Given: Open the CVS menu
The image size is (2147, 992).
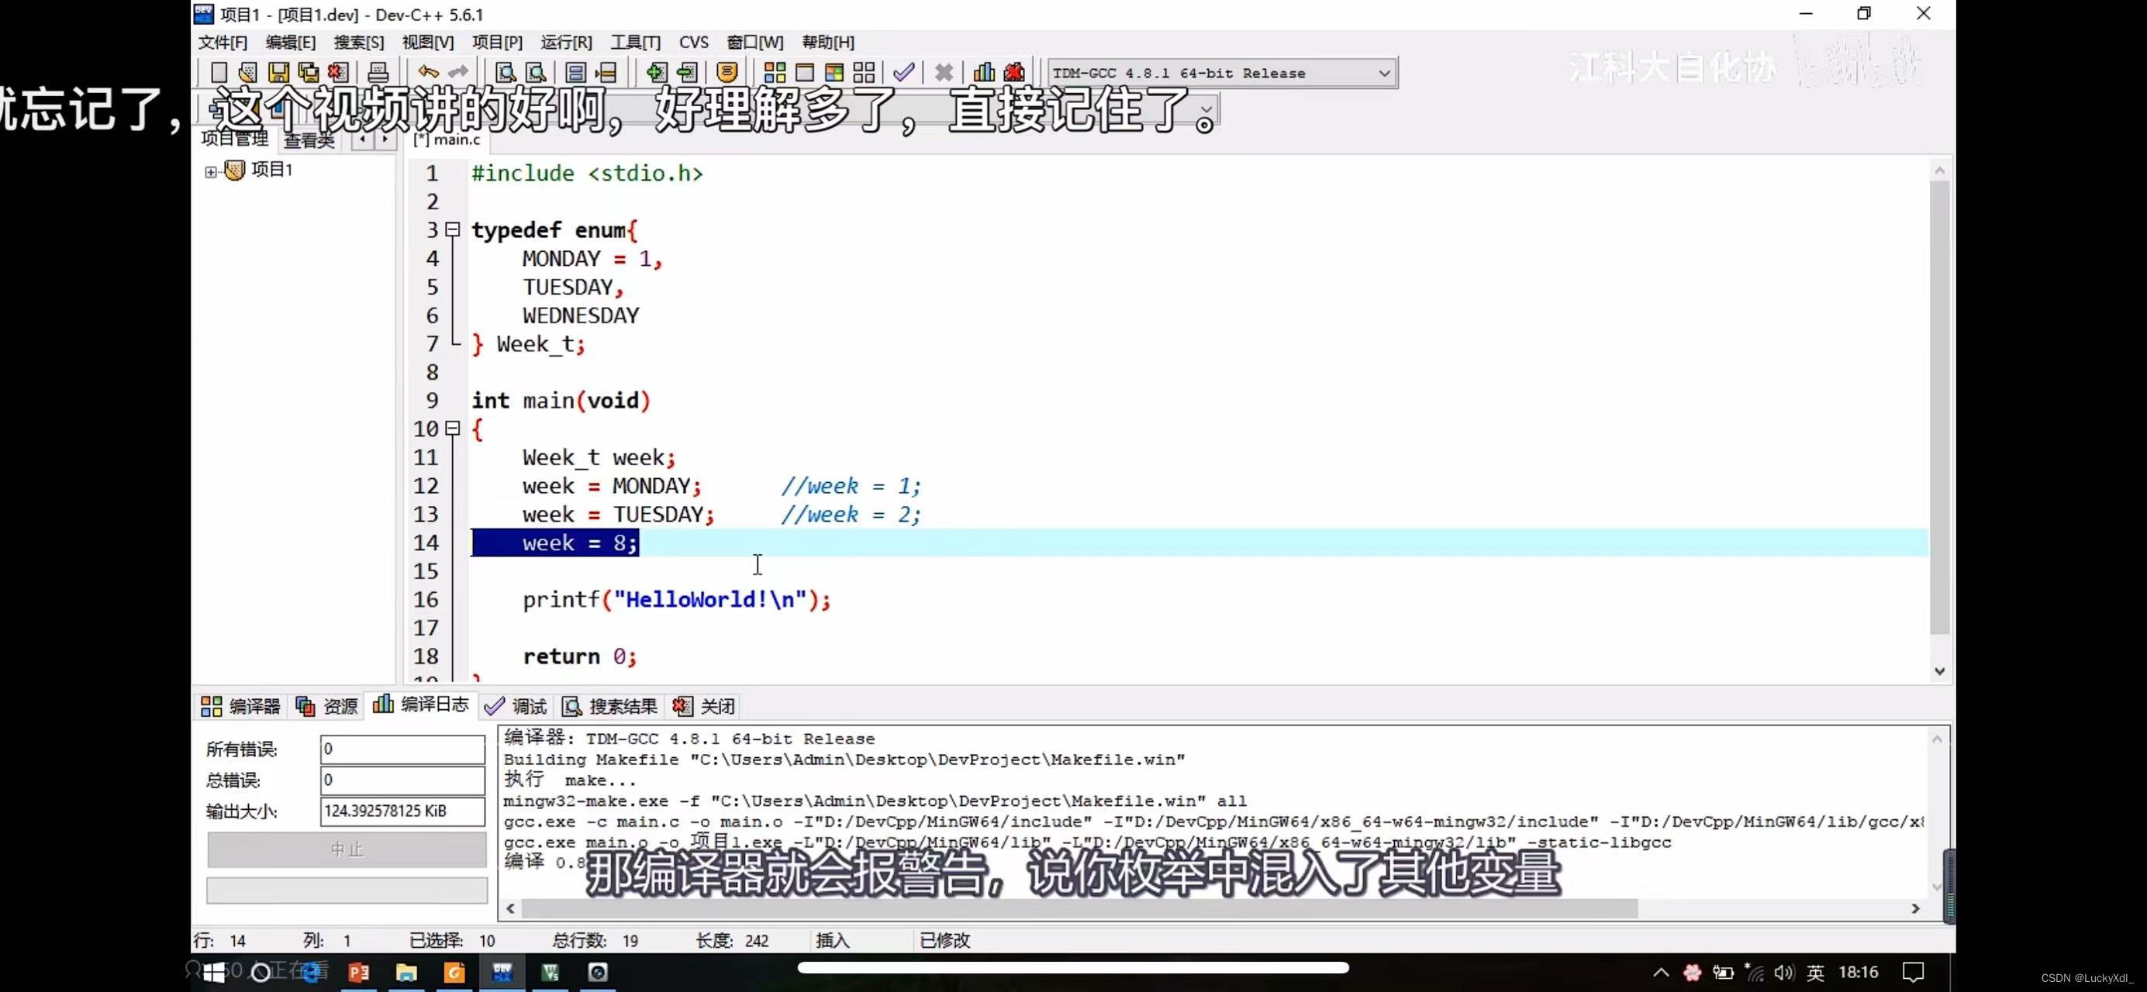Looking at the screenshot, I should point(693,42).
